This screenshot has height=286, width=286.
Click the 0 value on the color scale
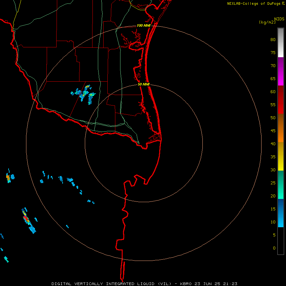(x=274, y=248)
